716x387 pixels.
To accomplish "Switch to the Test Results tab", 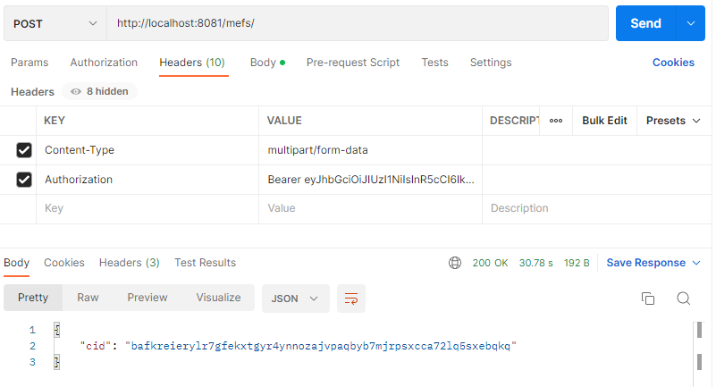I will tap(205, 263).
